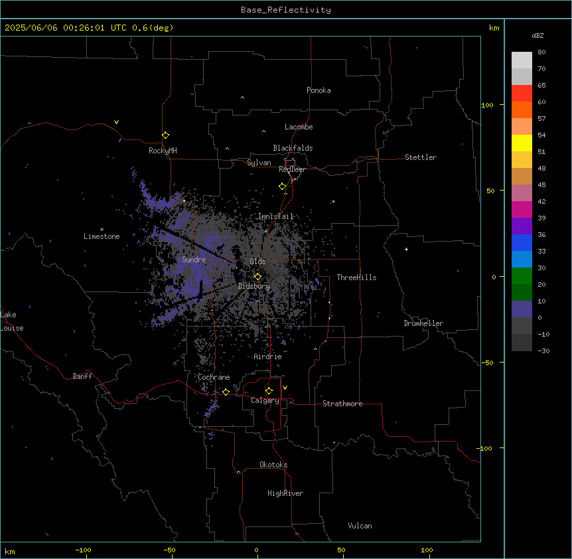Click the white plus marker north of Drumheller
The width and height of the screenshot is (572, 559).
tap(406, 249)
